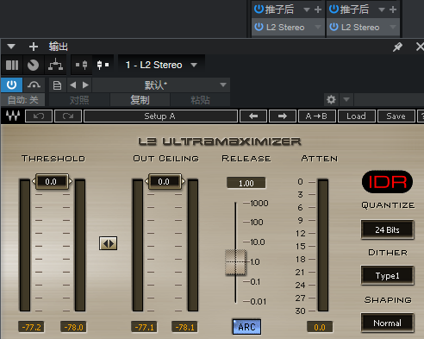
Task: Reset Threshold right peak readout -78.0
Action: tap(73, 327)
